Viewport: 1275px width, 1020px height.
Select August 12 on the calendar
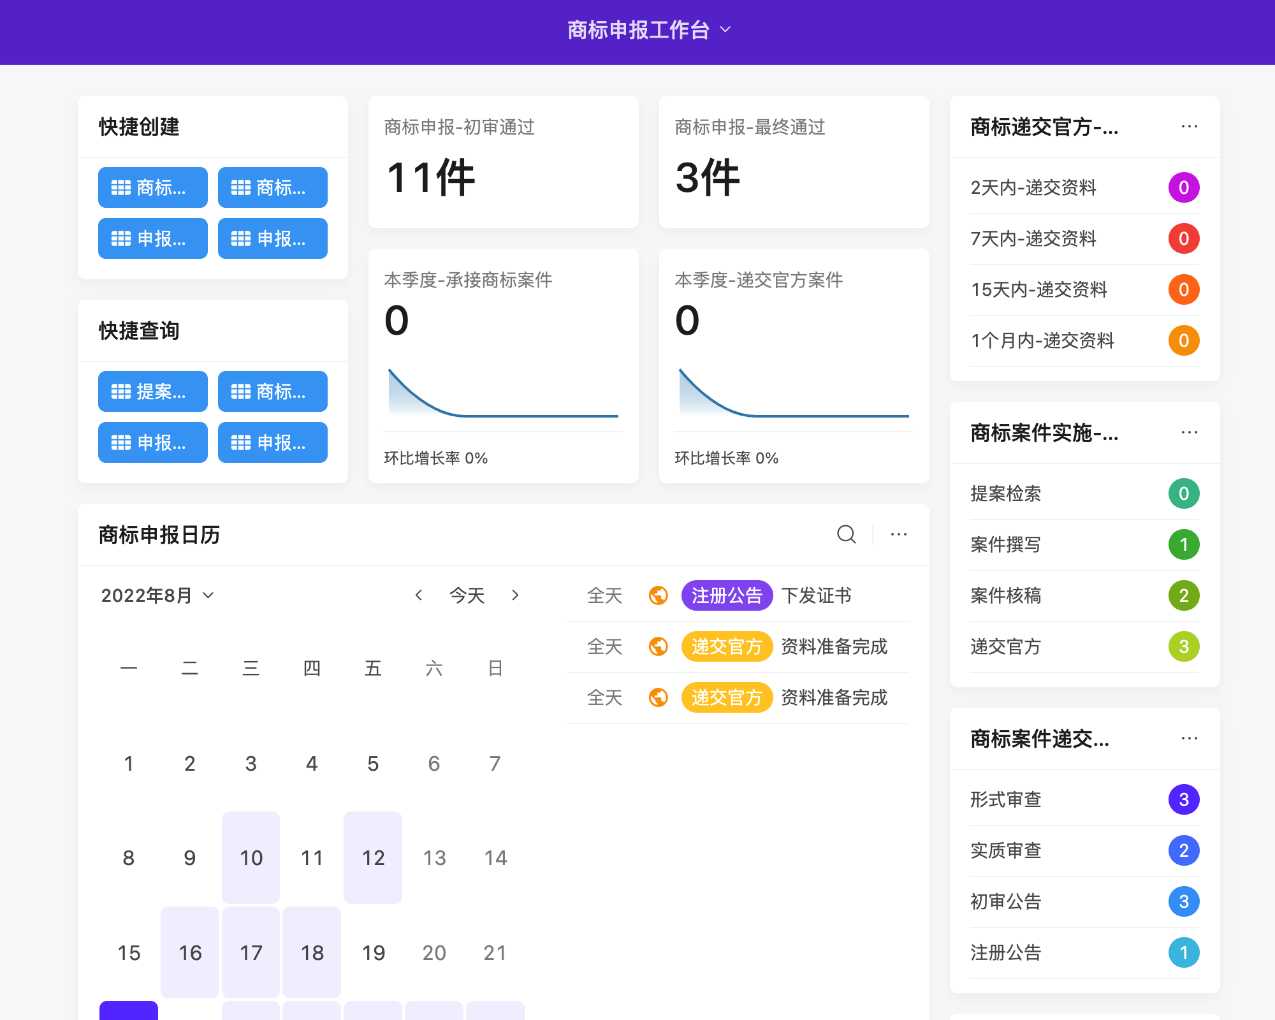click(x=373, y=857)
